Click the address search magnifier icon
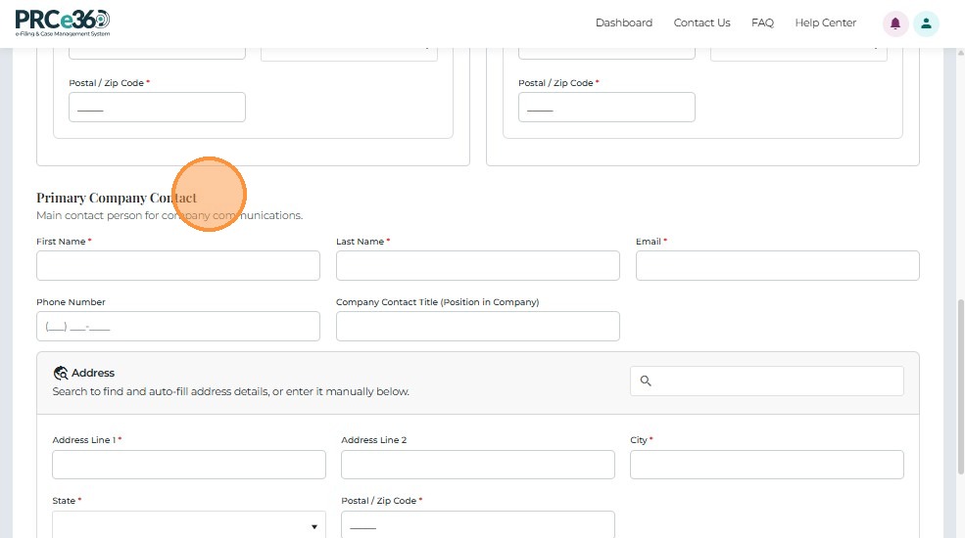This screenshot has width=965, height=538. click(646, 381)
